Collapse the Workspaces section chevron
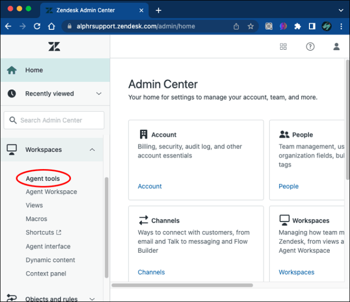 coord(92,150)
